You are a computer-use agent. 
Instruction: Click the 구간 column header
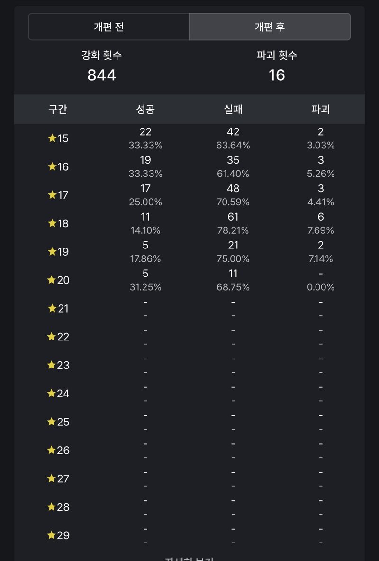(x=58, y=109)
